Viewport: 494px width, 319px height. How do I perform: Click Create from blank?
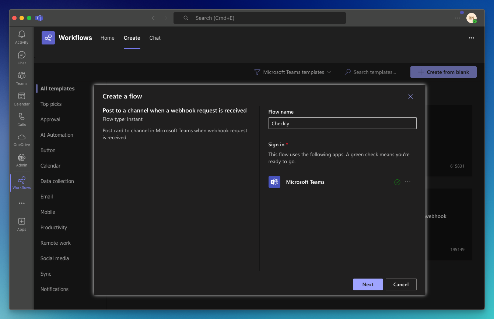(x=443, y=72)
